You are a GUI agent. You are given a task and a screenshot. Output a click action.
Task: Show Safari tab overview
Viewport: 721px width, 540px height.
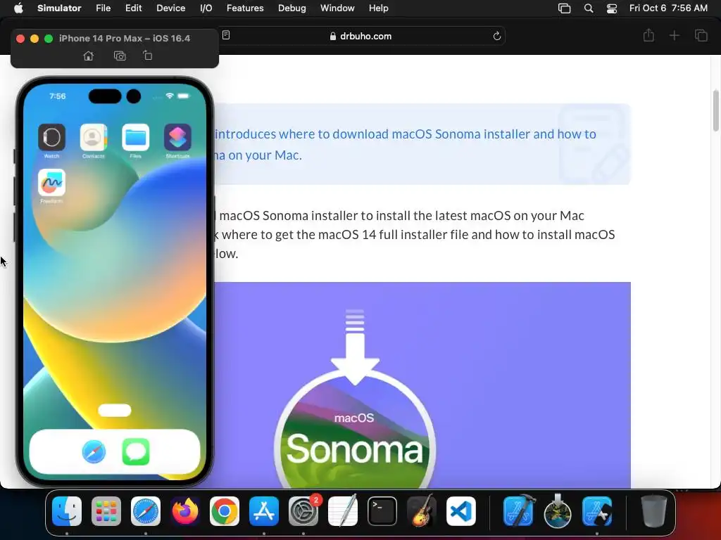tap(701, 35)
